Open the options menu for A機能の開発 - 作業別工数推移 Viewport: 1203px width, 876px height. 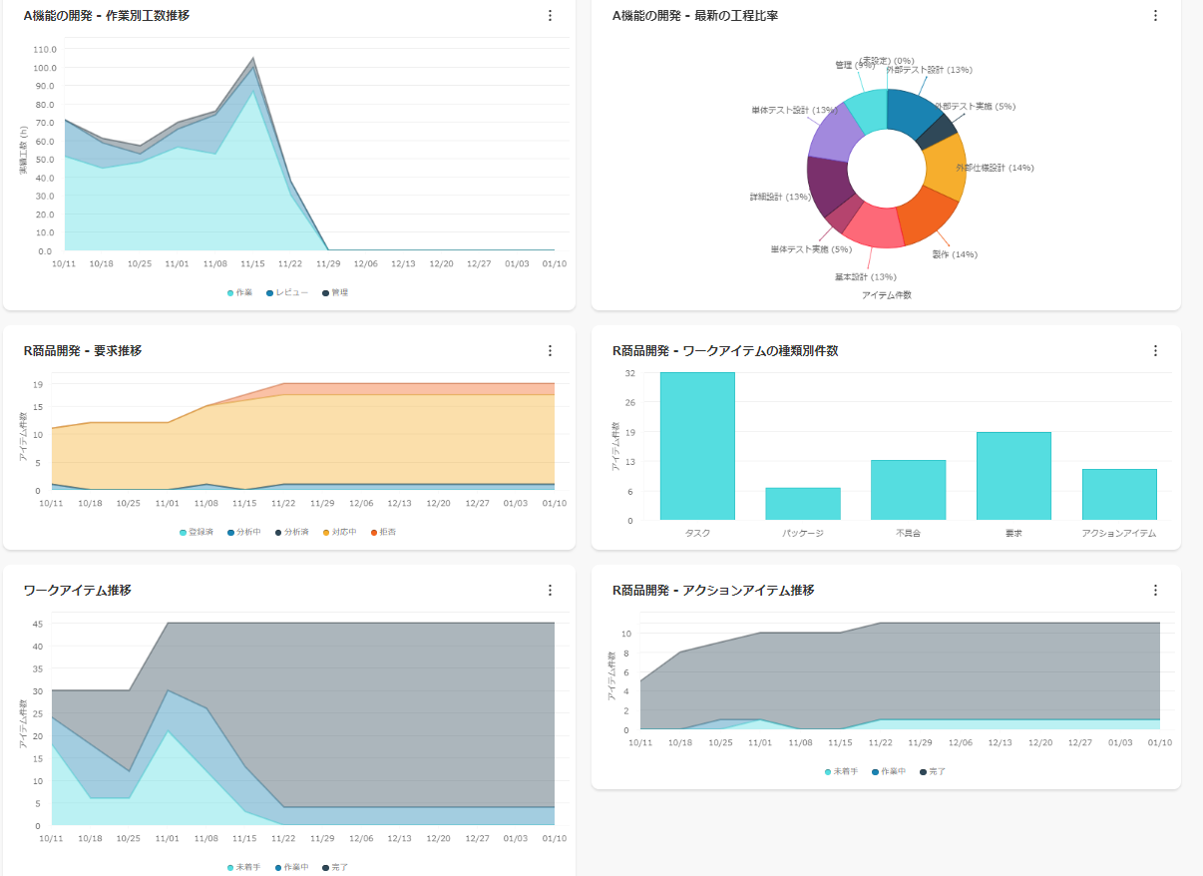[550, 16]
